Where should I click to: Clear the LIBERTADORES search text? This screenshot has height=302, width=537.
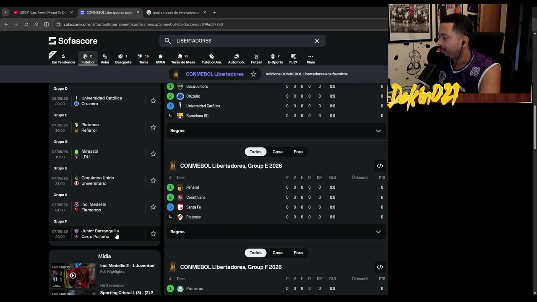point(317,41)
